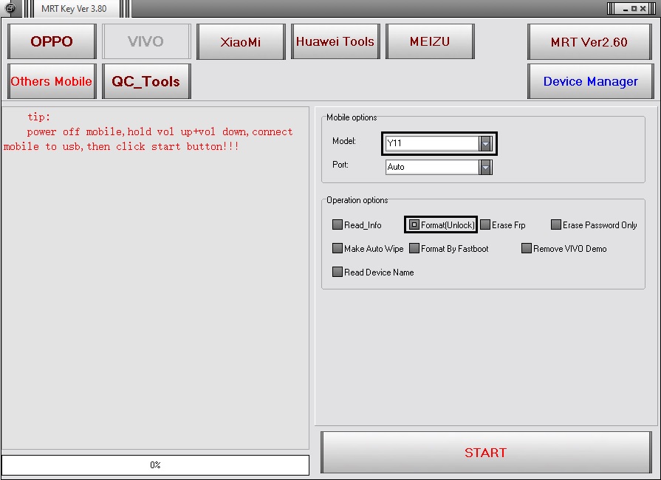Image resolution: width=661 pixels, height=480 pixels.
Task: Switch to the VIVO brand section
Action: [x=146, y=41]
